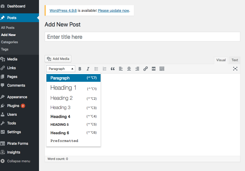Image resolution: width=245 pixels, height=171 pixels.
Task: Click the Insights icon in sidebar
Action: pyautogui.click(x=3, y=152)
